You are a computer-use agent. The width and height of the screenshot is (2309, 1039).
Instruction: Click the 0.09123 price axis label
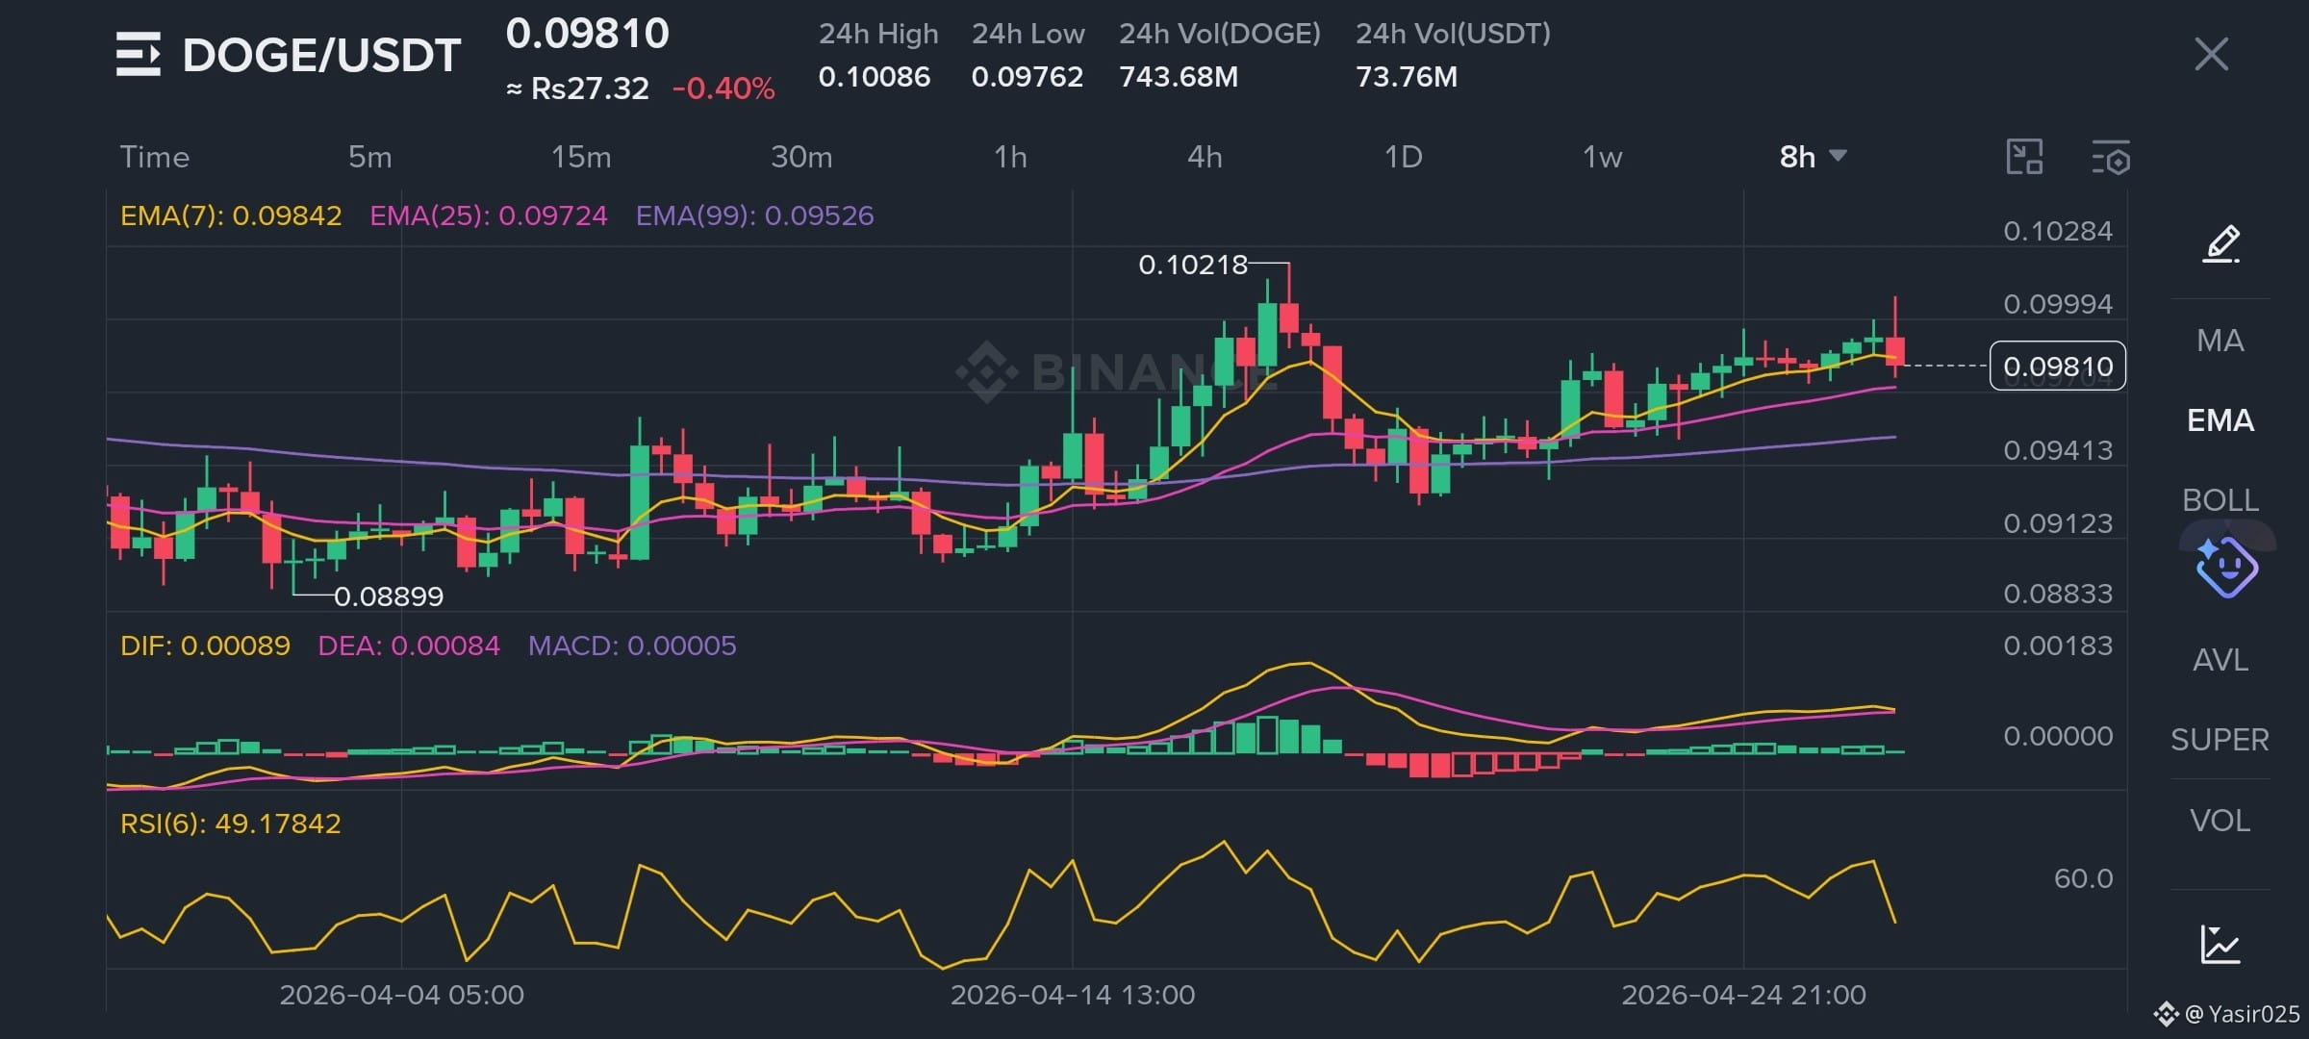coord(2058,524)
